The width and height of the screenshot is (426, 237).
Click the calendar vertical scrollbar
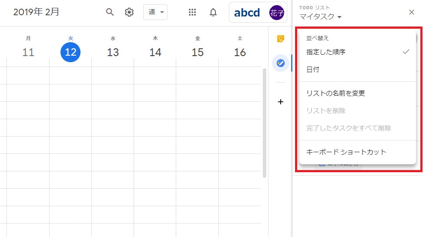264,123
